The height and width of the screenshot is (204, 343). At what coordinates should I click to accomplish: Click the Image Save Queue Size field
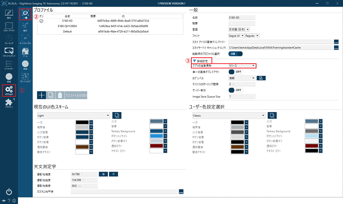[242, 96]
